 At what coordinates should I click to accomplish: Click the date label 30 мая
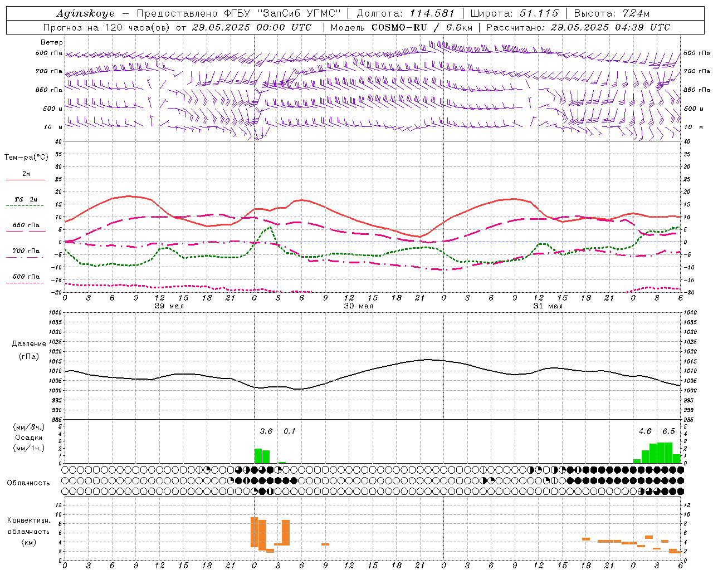point(359,306)
